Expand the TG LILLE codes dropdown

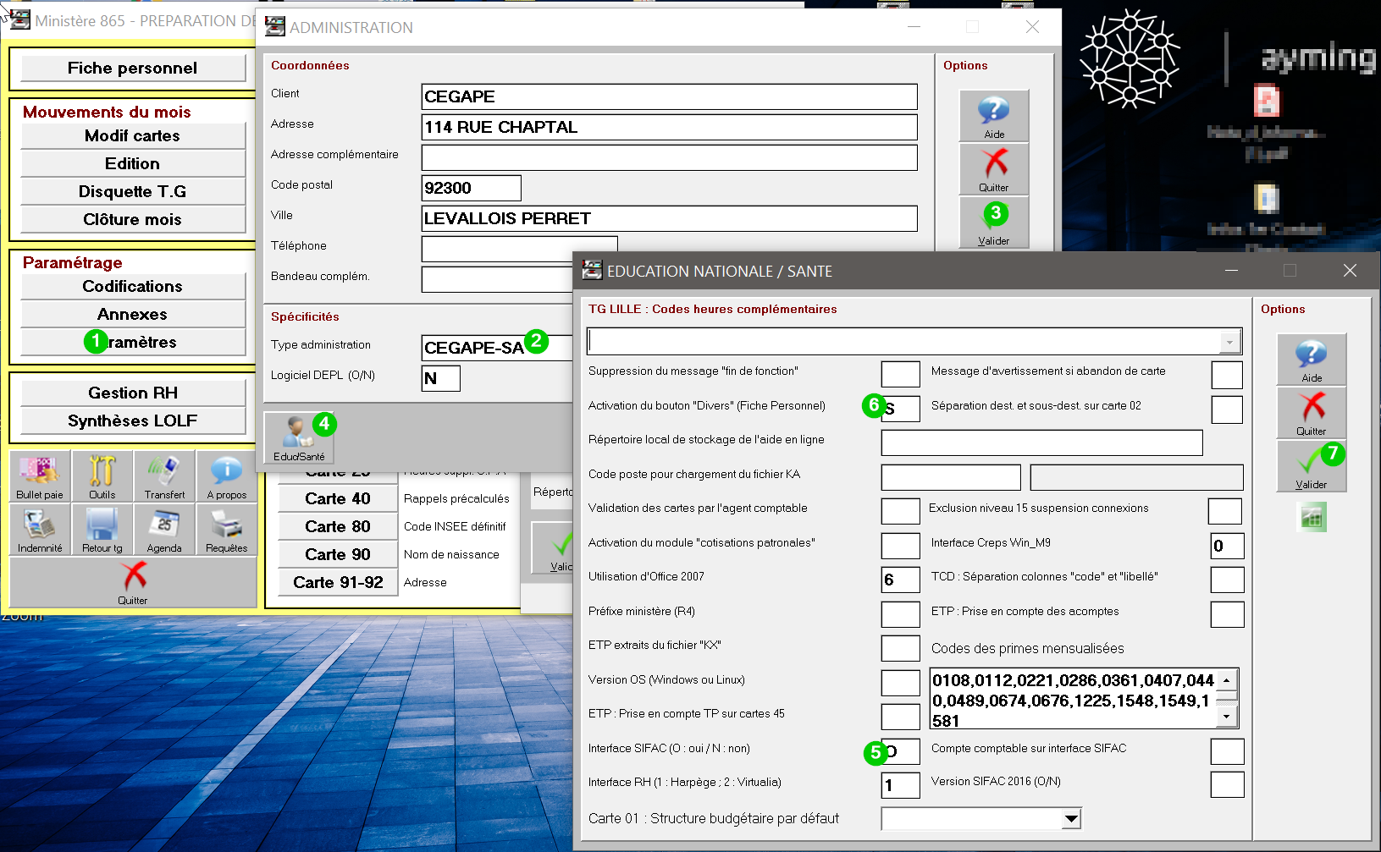click(x=1229, y=342)
